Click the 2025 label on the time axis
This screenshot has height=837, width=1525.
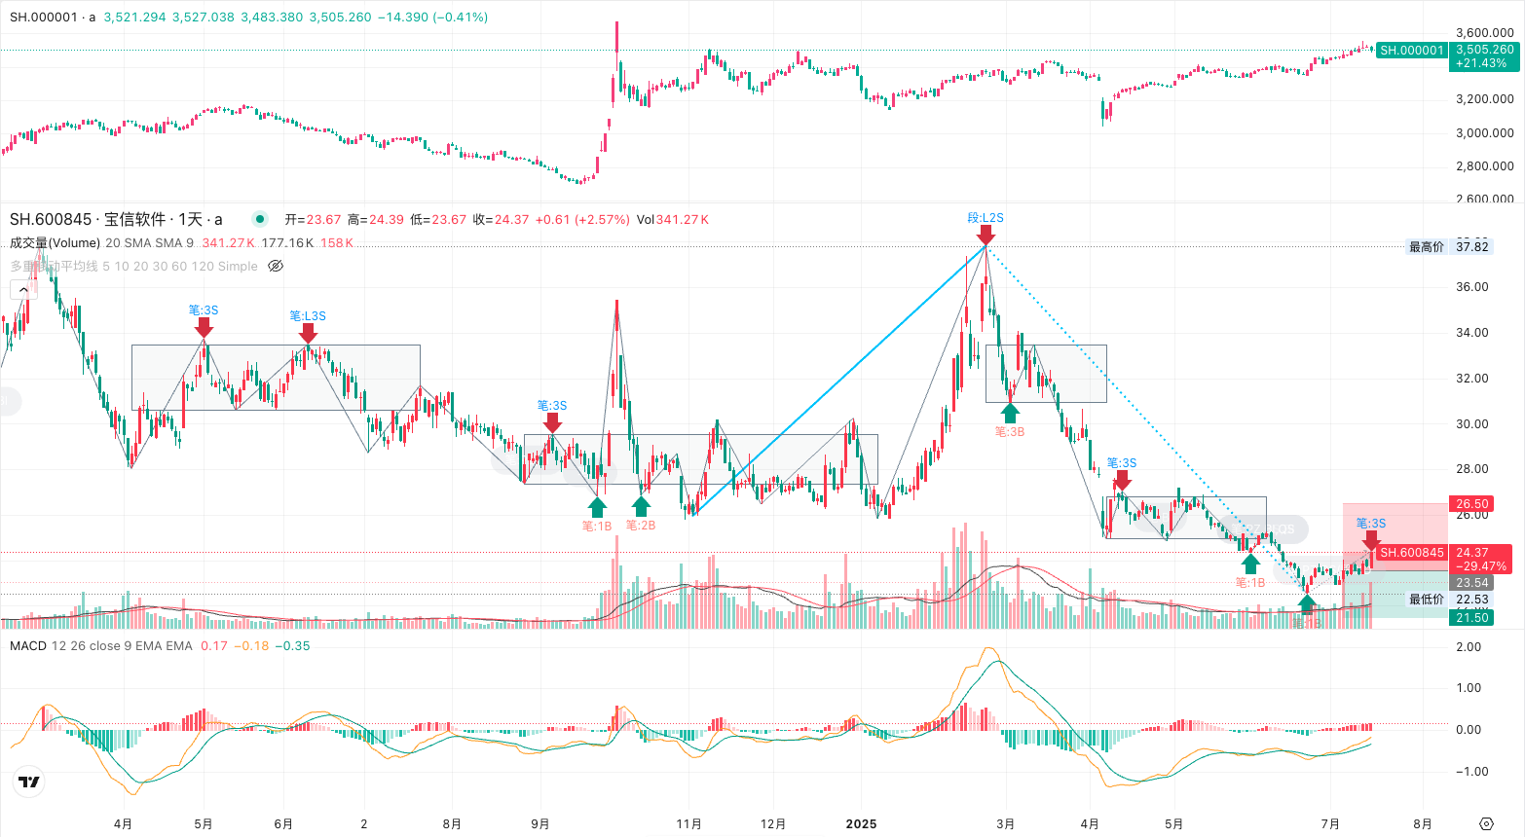(861, 823)
